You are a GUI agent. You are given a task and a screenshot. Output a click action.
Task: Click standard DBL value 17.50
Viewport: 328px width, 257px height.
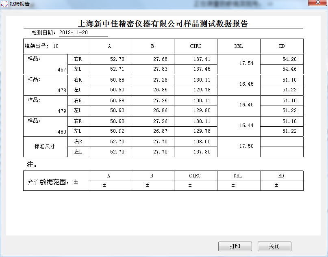(246, 146)
